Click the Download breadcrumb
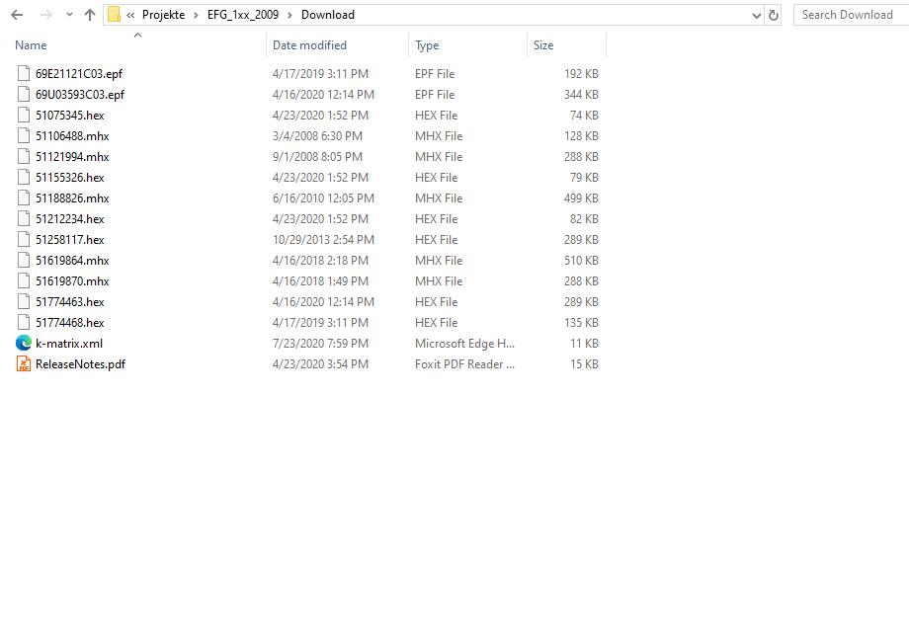 [328, 15]
